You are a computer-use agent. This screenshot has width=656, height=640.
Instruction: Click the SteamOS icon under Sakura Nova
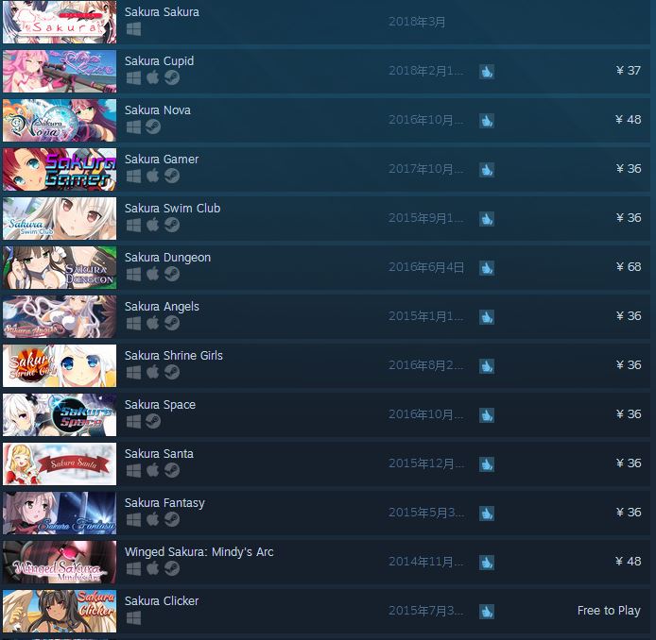pos(153,126)
